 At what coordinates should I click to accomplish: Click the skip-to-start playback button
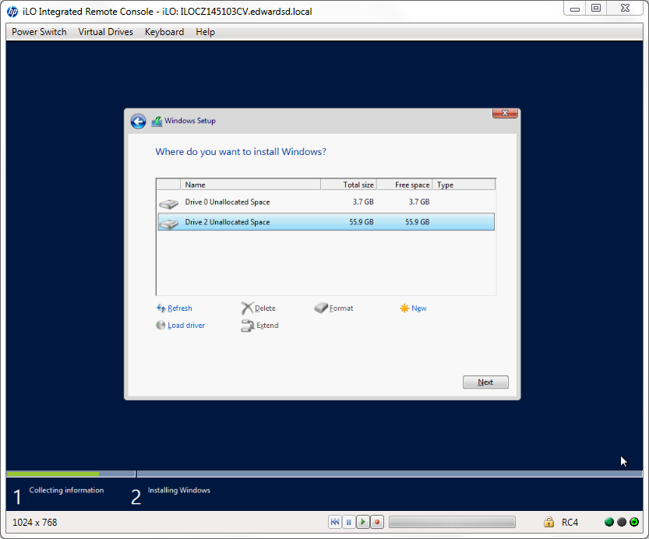(x=334, y=522)
